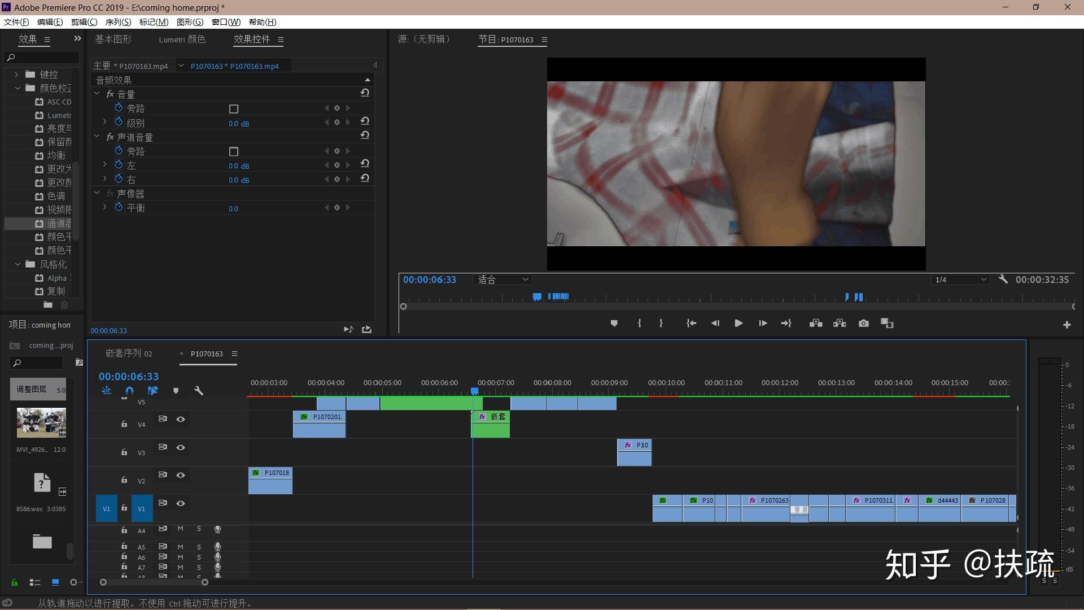Go to Out point in program monitor
This screenshot has width=1084, height=610.
click(x=786, y=323)
